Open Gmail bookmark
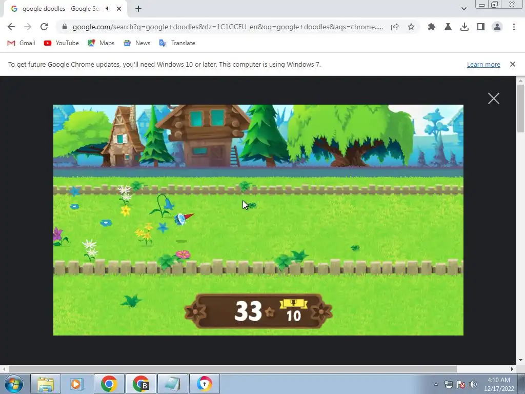Screen dimensions: 525x394 click(21, 43)
